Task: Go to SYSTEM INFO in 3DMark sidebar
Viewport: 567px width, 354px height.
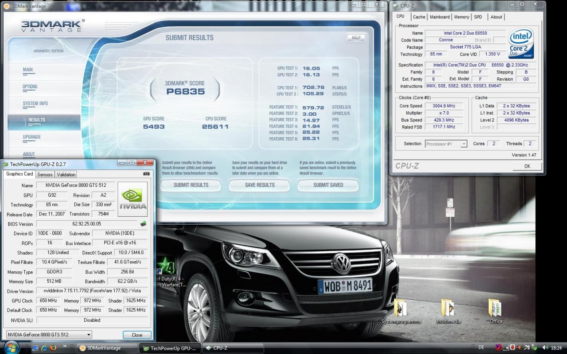Action: click(35, 103)
